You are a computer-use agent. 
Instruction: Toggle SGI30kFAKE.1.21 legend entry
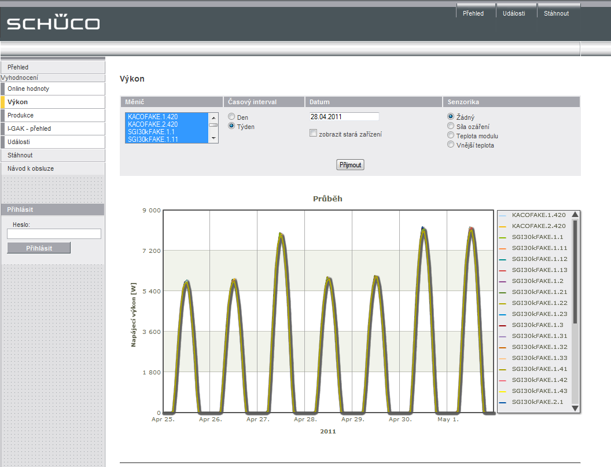533,292
